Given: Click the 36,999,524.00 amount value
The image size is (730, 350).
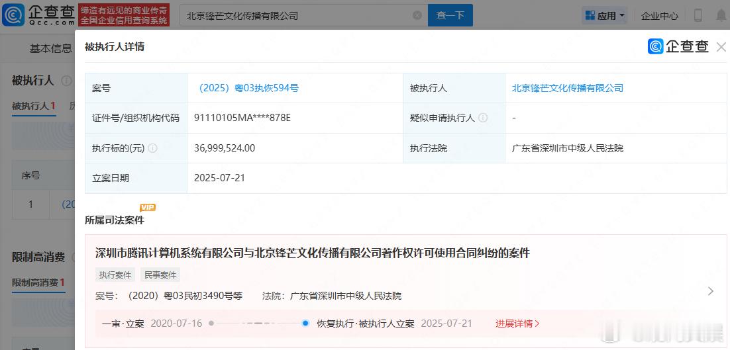Looking at the screenshot, I should point(225,148).
